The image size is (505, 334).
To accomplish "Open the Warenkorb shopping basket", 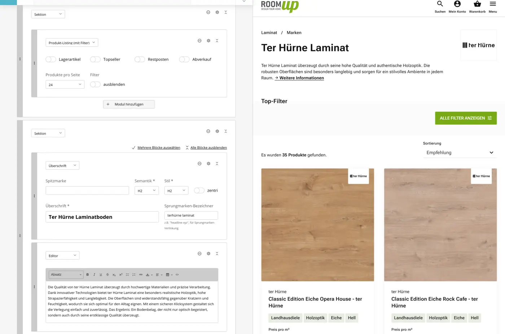I will pos(477,4).
